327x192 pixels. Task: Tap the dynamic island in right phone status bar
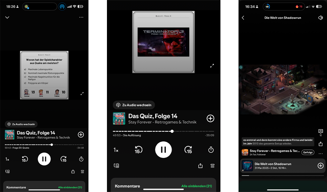click(x=284, y=7)
